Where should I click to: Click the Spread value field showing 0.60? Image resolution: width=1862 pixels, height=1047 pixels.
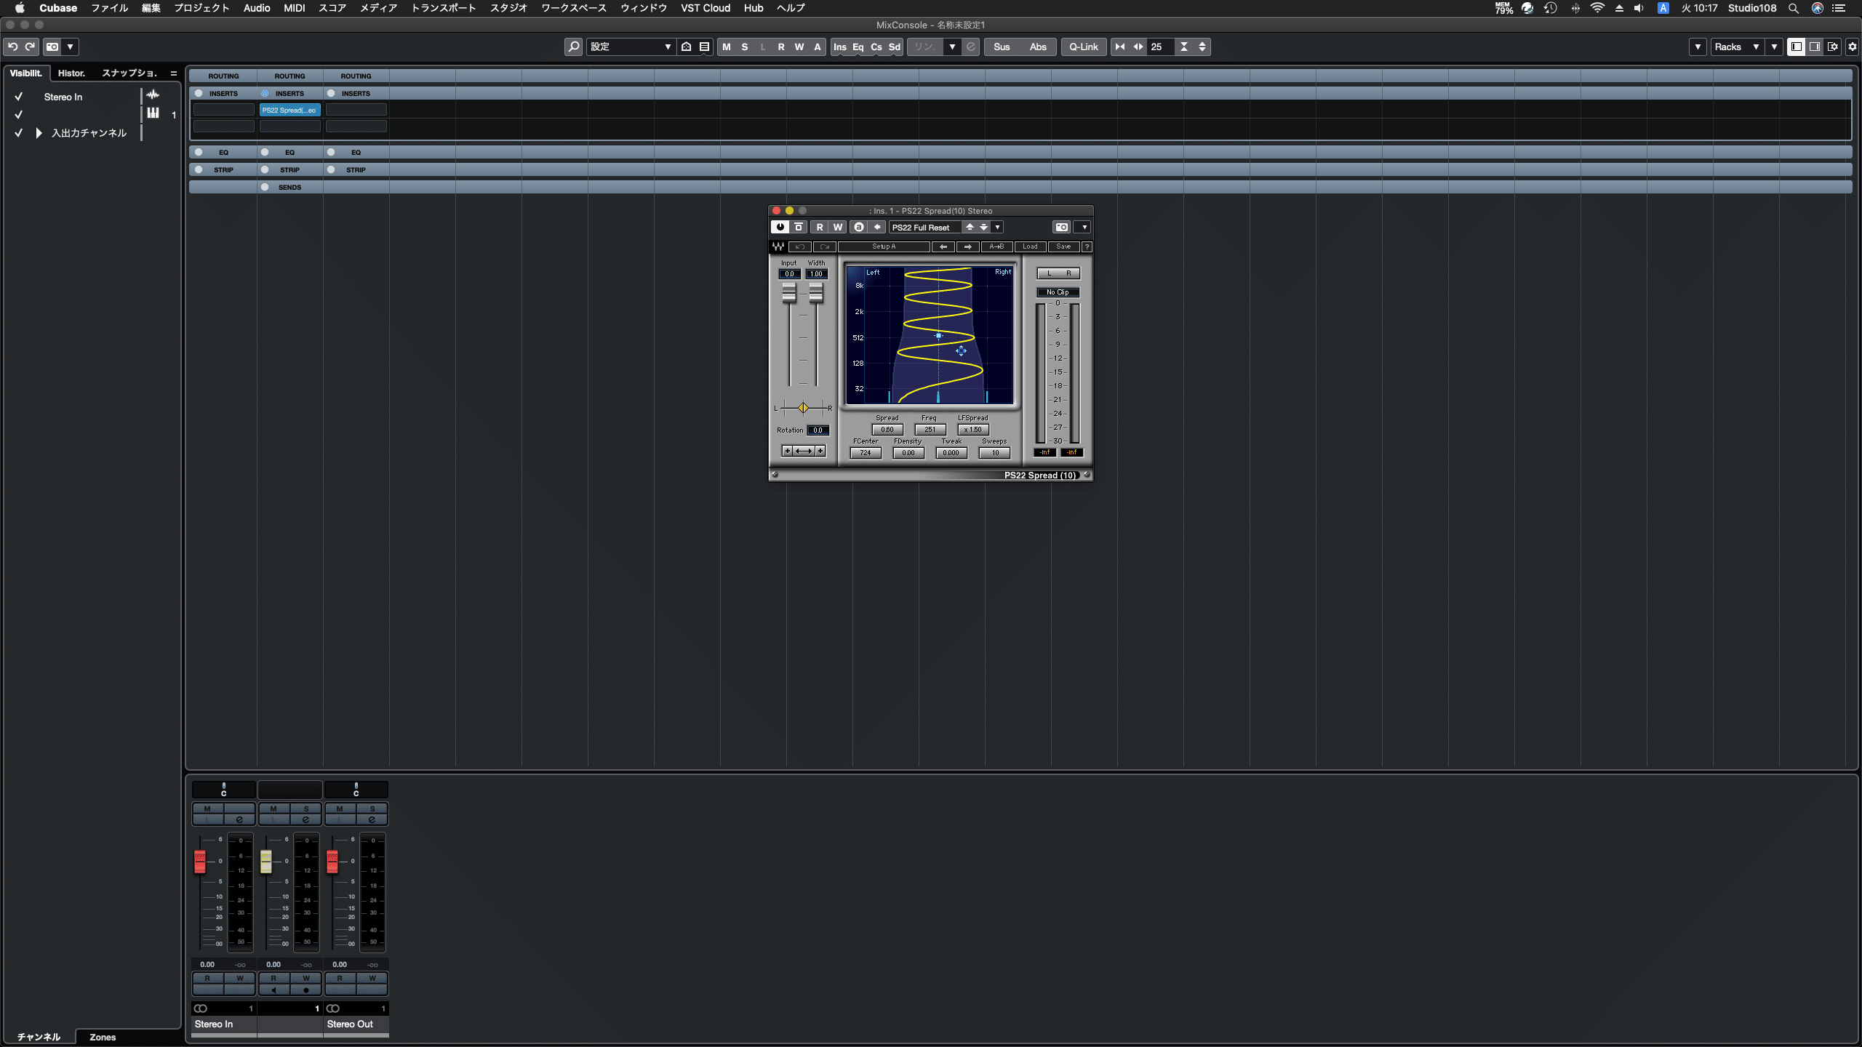pyautogui.click(x=886, y=429)
